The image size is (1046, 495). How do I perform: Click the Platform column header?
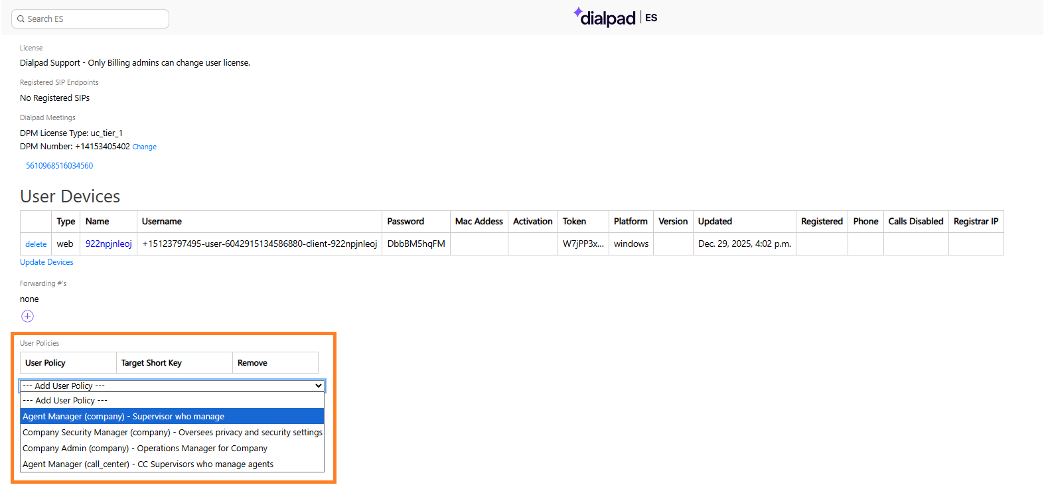click(631, 222)
